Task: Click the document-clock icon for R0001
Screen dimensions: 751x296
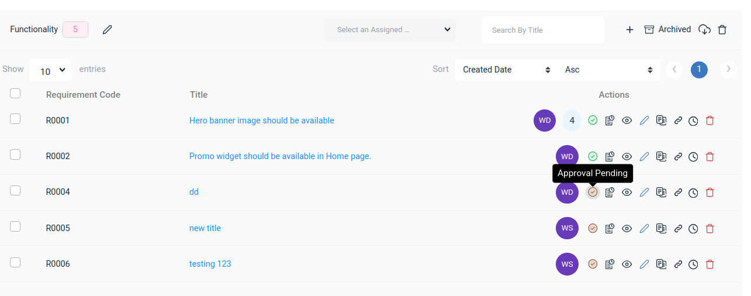Action: (x=610, y=121)
